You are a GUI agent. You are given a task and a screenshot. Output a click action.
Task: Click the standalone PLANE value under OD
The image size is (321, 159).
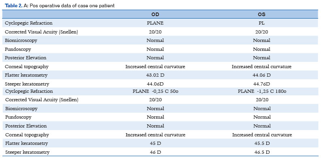tap(155, 23)
